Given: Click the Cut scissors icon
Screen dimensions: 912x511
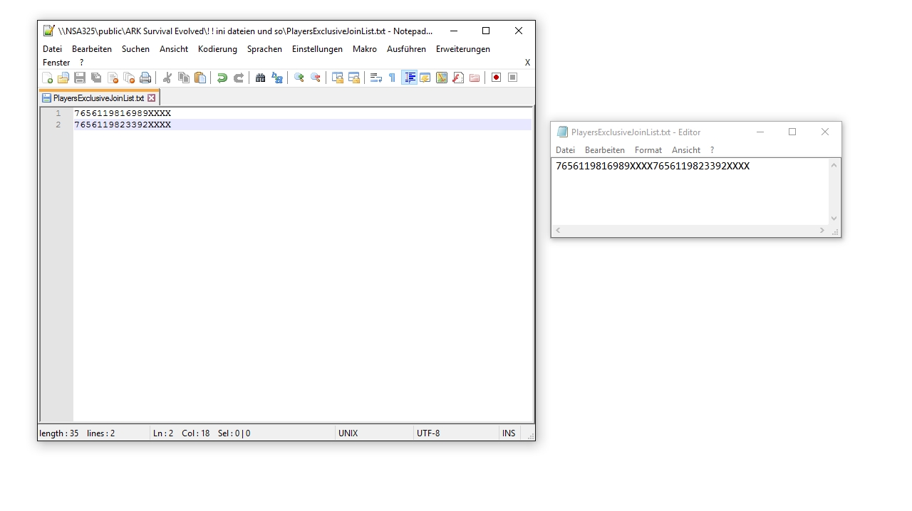Looking at the screenshot, I should 167,78.
